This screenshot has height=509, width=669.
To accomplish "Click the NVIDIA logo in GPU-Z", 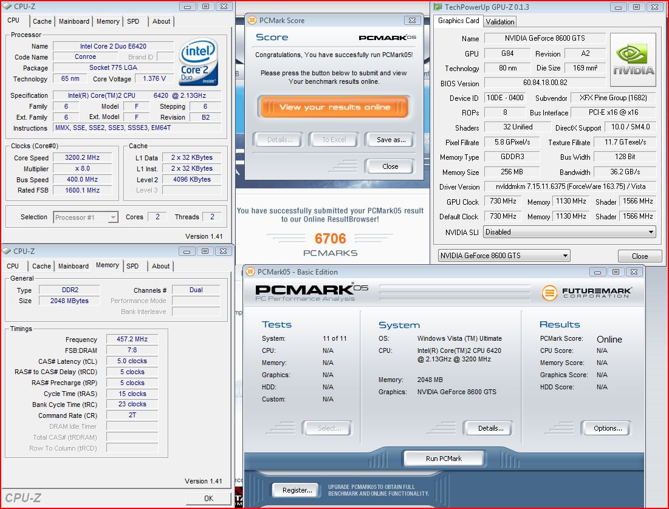I will click(633, 60).
